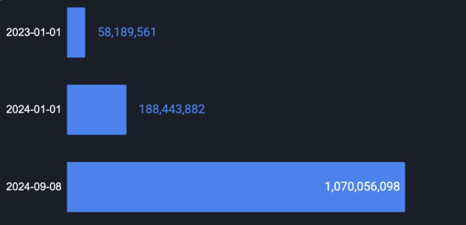Pick the bar representing 58,189,561

point(76,32)
